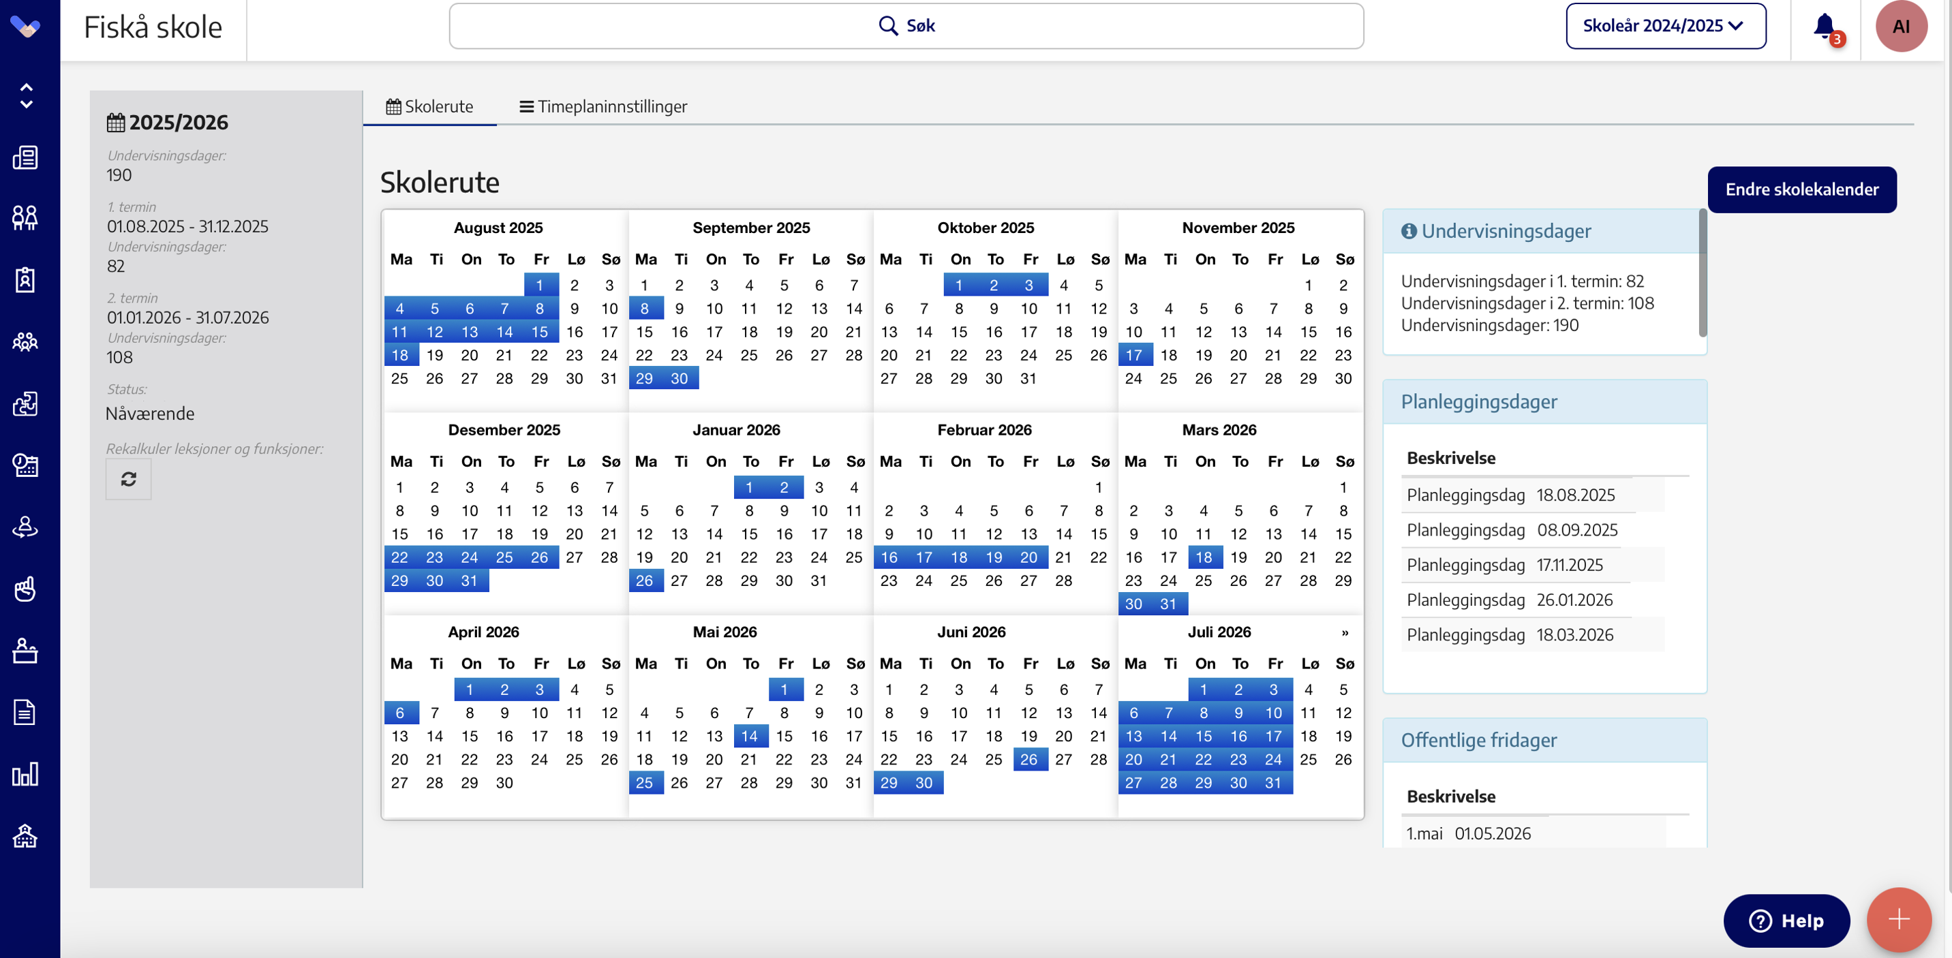Screen dimensions: 1952x958
Task: Switch to the Skolerute tab
Action: [x=429, y=107]
